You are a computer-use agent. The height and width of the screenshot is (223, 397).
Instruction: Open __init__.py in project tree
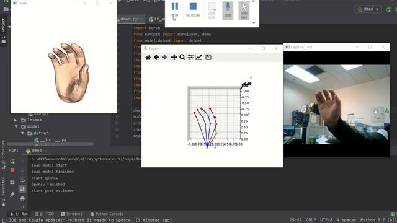(x=51, y=139)
